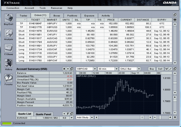The image size is (181, 127).
Task: Reset the chart with the R button
Action: click(175, 118)
